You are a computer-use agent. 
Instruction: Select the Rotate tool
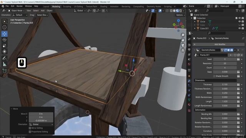tap(4, 40)
